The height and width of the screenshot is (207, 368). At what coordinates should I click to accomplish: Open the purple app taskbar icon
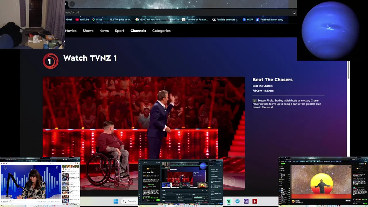coord(246,201)
